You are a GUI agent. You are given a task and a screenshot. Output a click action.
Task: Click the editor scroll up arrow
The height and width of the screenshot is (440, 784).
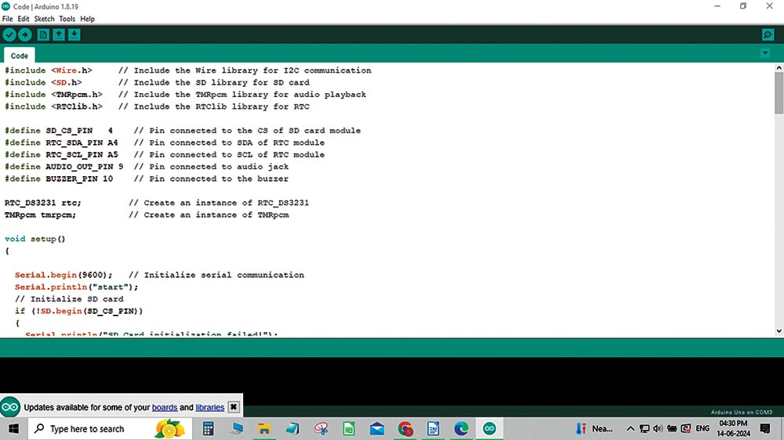pos(779,67)
